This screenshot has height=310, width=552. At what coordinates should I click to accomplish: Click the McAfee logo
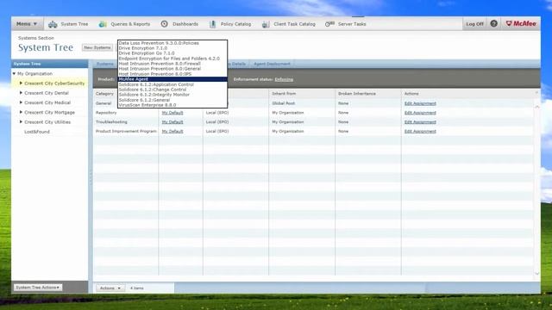521,23
